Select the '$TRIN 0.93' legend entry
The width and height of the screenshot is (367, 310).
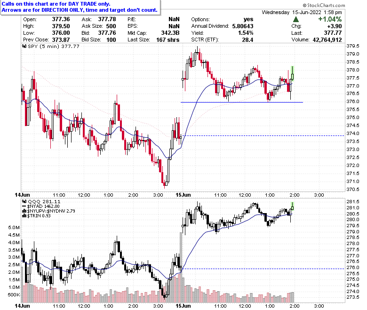[39, 216]
